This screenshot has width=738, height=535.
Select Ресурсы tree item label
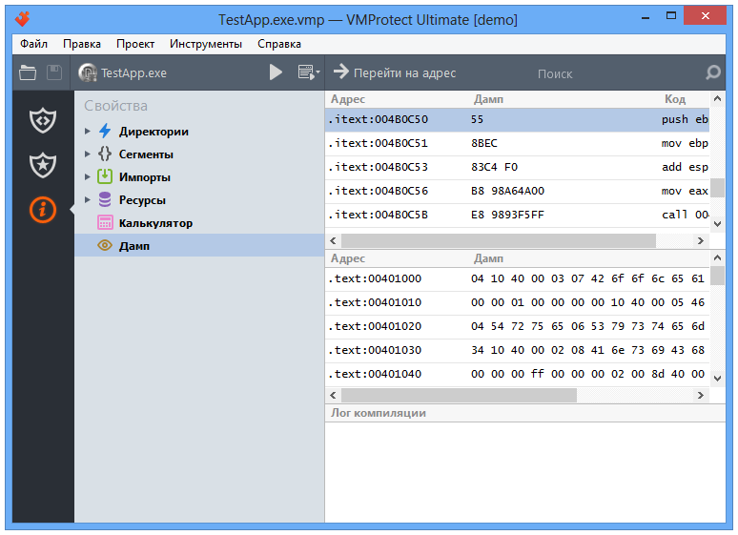tap(142, 200)
